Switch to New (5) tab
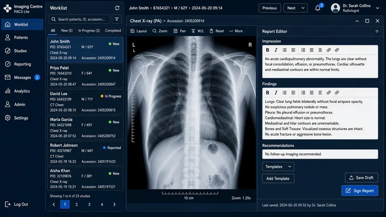Viewport: 386px width, 217px height. pos(67,30)
